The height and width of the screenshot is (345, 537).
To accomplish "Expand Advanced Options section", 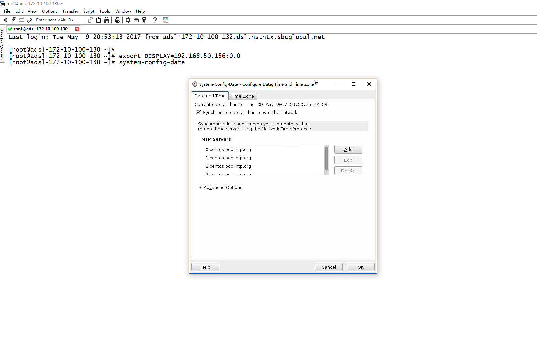I will [200, 187].
